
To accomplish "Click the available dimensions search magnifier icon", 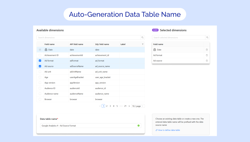I will point(143,37).
